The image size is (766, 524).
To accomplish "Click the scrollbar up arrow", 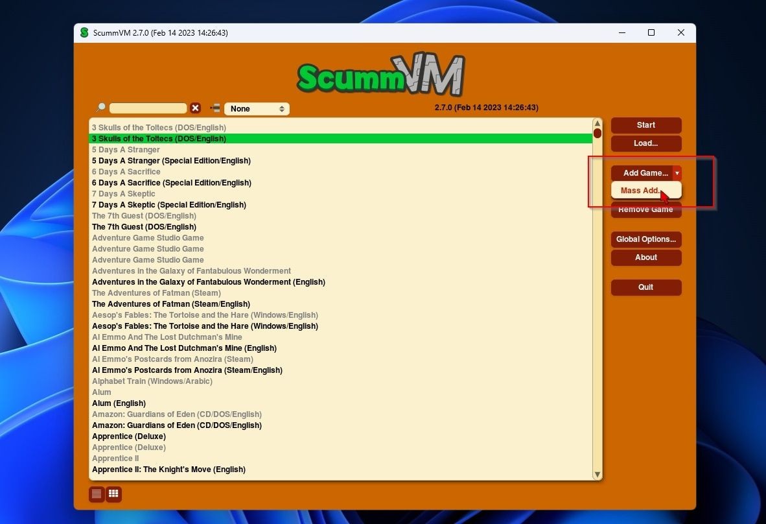I will click(597, 123).
